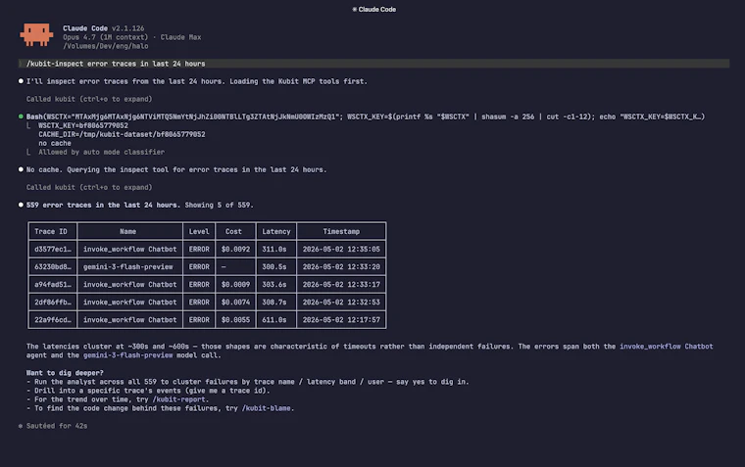This screenshot has height=467, width=745.
Task: Click the version label 'v2.1.126'
Action: [x=127, y=28]
